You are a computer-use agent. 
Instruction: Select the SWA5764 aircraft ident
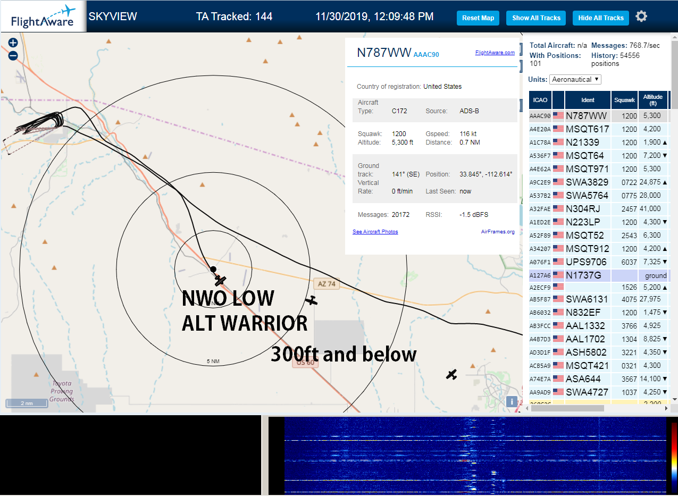[x=587, y=195]
